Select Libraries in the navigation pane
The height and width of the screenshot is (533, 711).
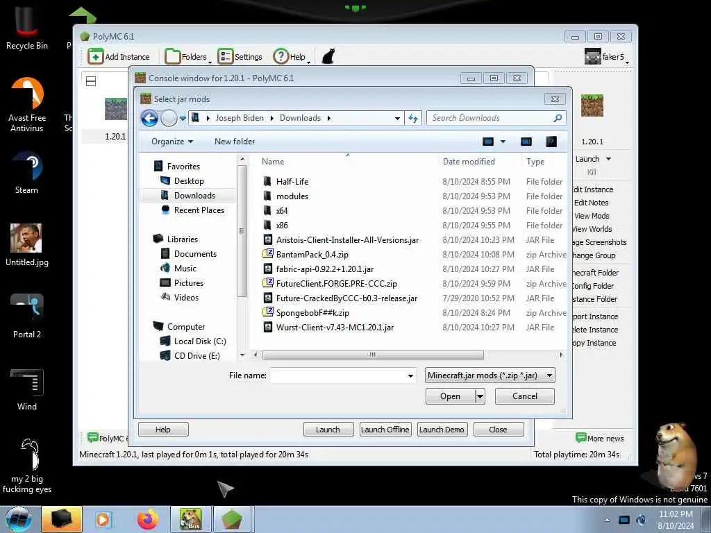(183, 239)
